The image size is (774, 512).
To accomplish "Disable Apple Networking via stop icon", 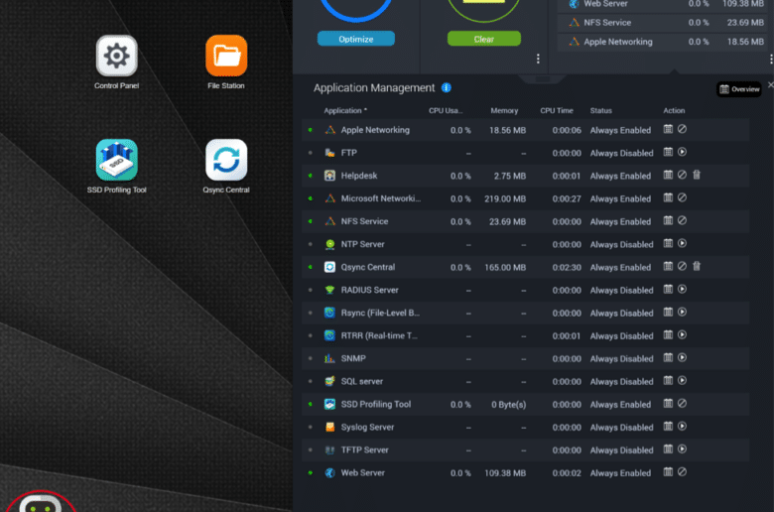I will pyautogui.click(x=682, y=129).
